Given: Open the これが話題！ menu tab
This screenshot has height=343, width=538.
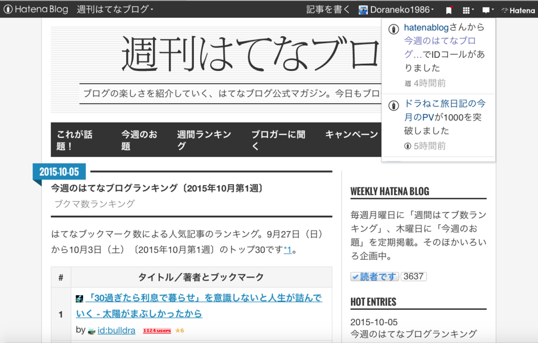Looking at the screenshot, I should pos(75,140).
